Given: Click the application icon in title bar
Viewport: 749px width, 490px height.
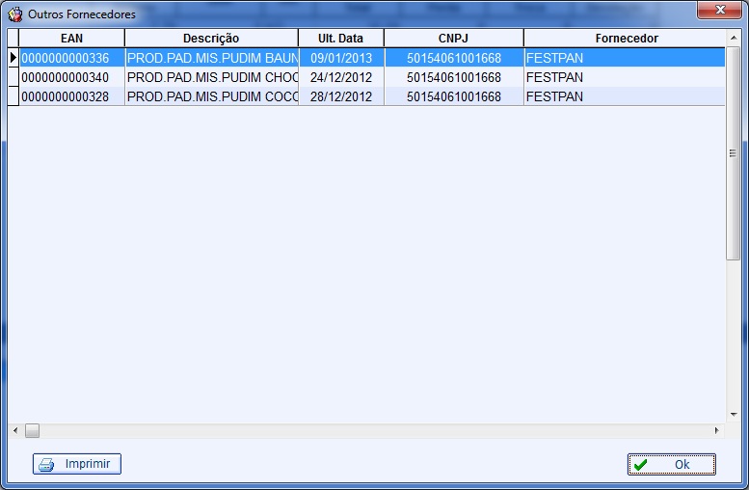Looking at the screenshot, I should pos(14,14).
